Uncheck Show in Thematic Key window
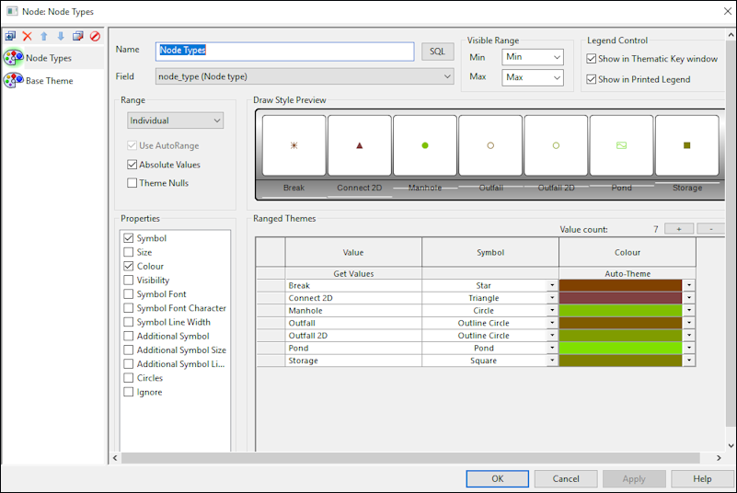The height and width of the screenshot is (493, 737). click(592, 59)
